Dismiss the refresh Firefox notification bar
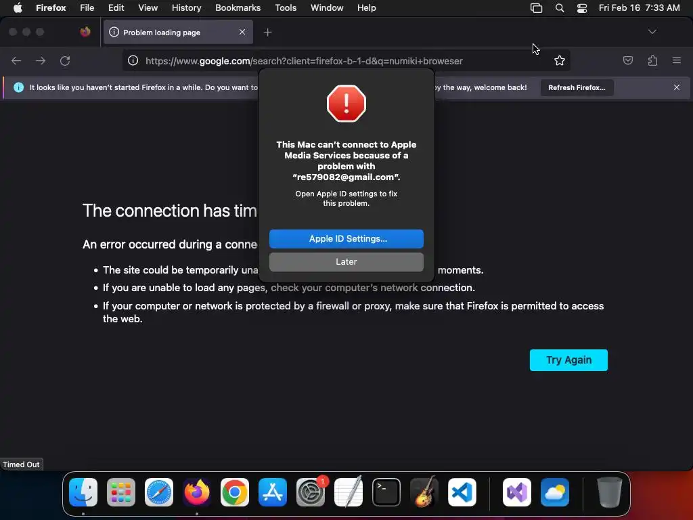Image resolution: width=693 pixels, height=520 pixels. point(677,87)
